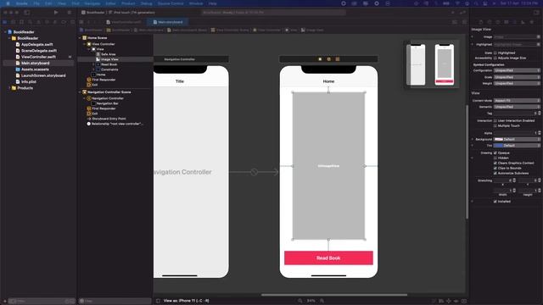Open the Product menu
543x305 pixels.
pyautogui.click(x=128, y=3)
